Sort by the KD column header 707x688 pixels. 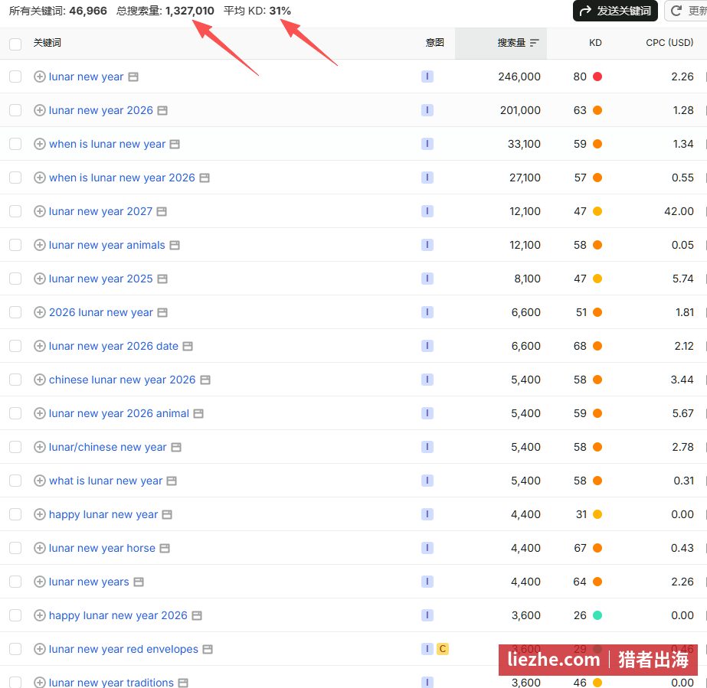click(595, 43)
